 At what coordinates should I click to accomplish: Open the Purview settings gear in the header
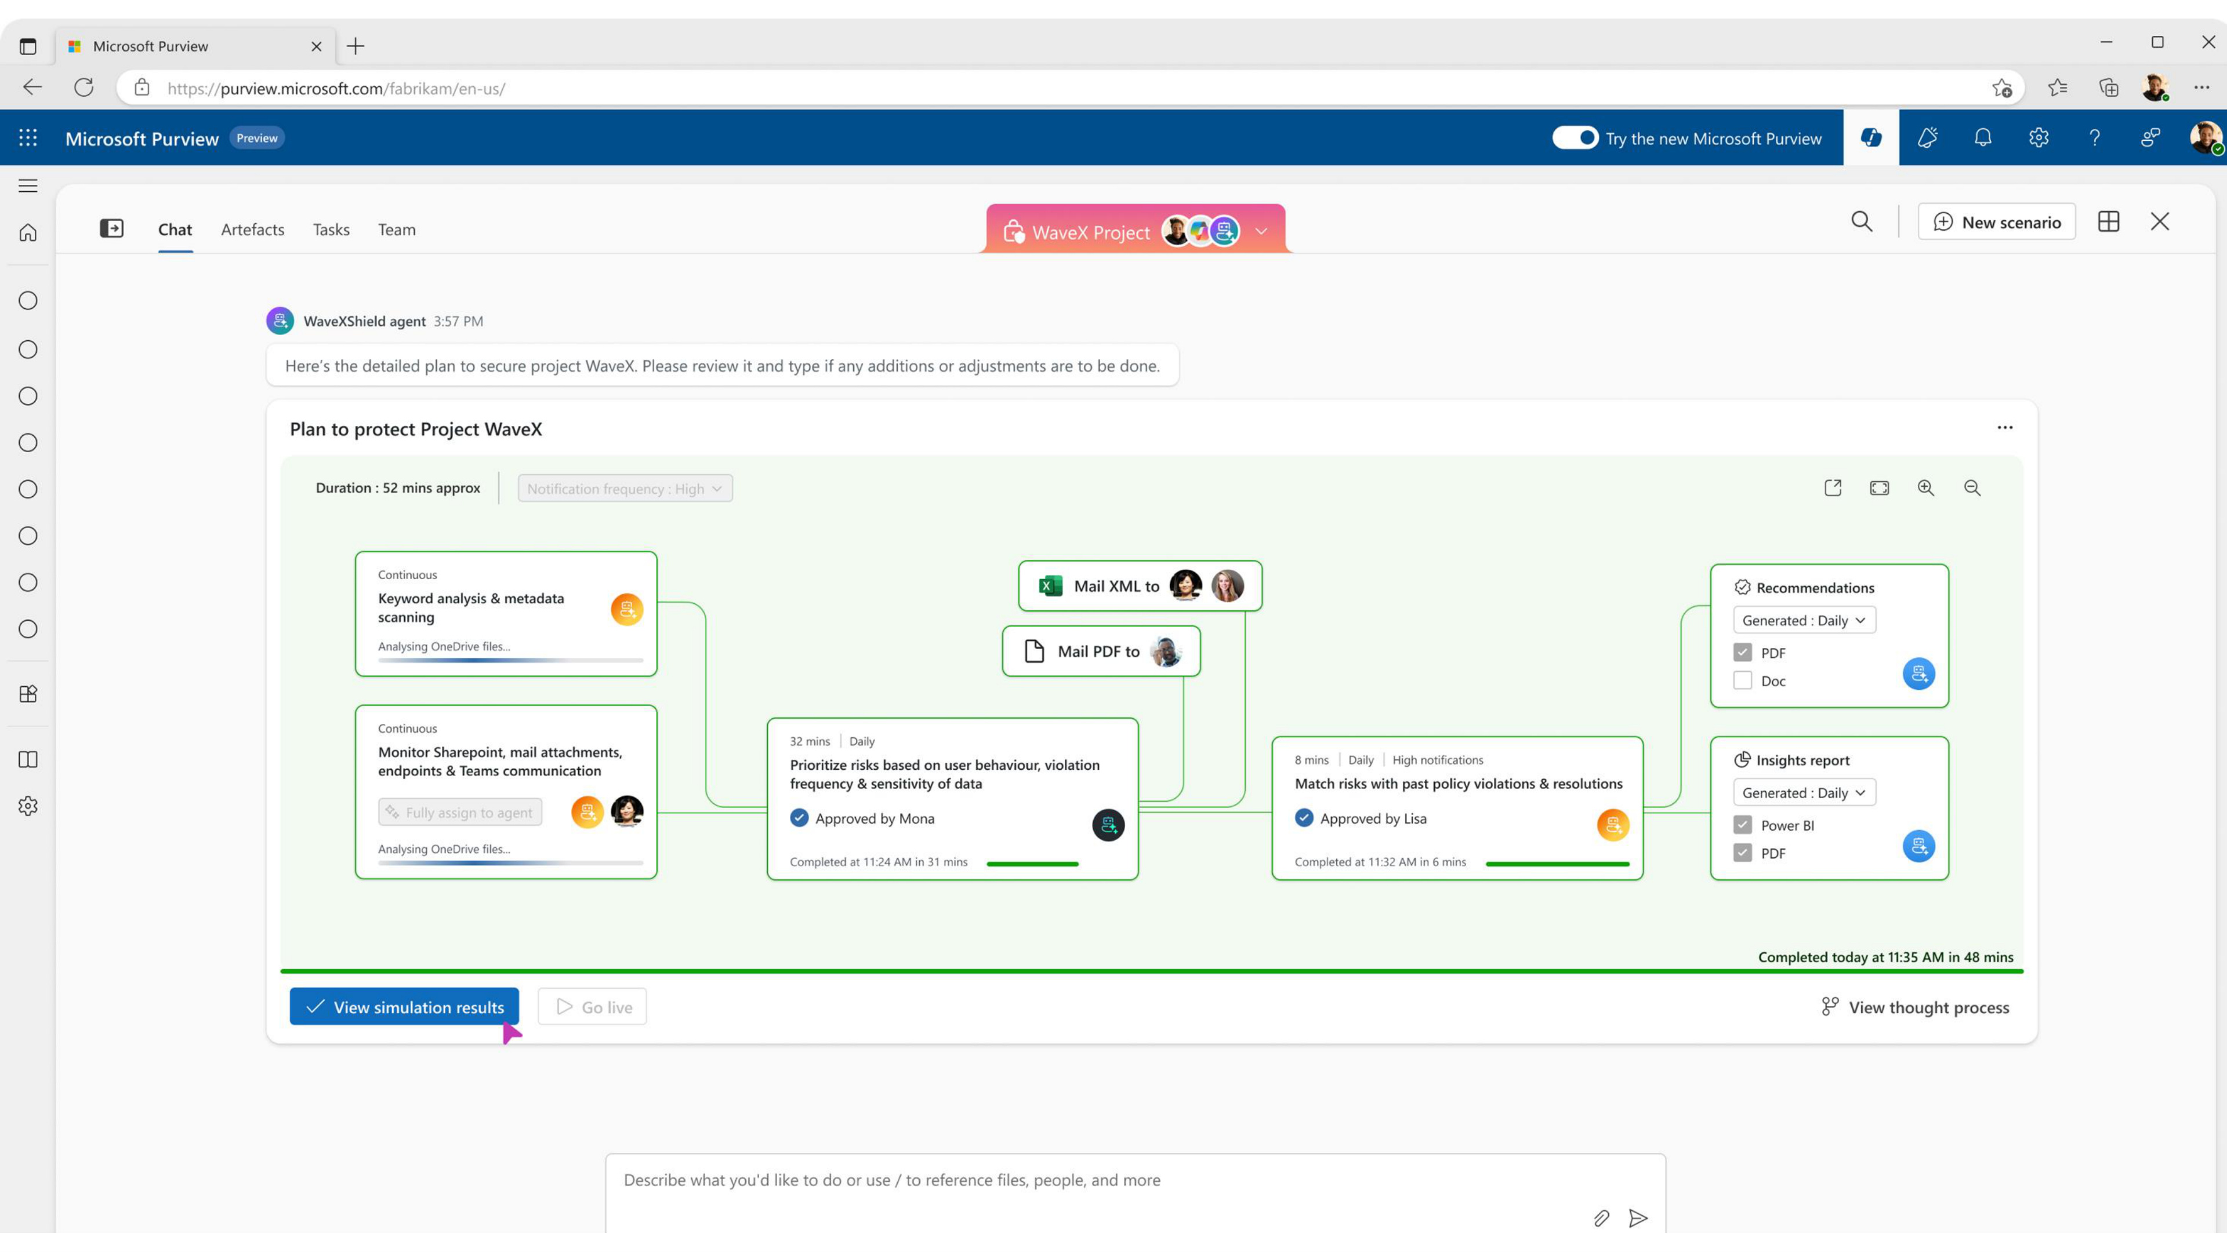(2039, 137)
